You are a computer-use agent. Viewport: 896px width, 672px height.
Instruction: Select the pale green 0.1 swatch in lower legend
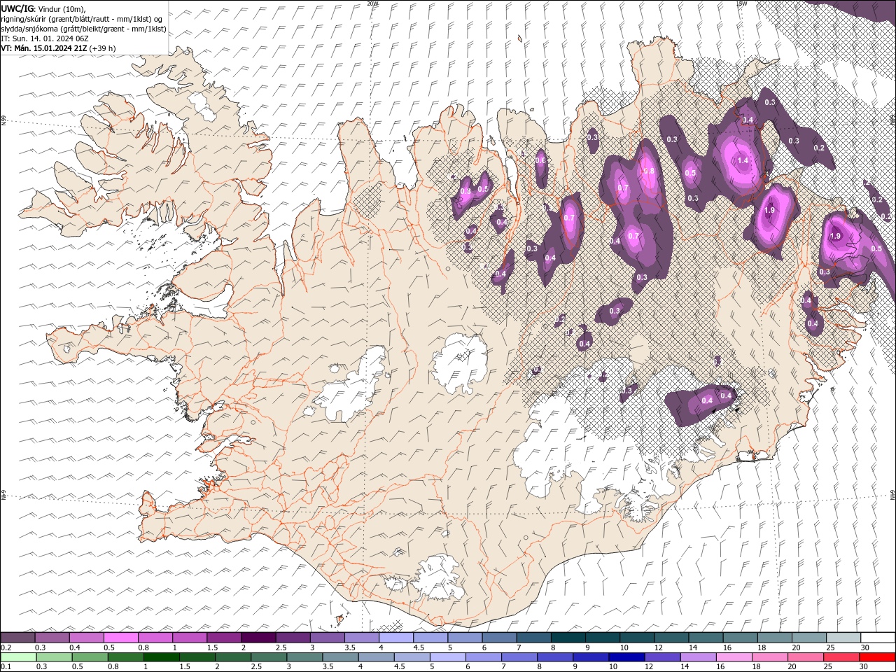pos(17,657)
